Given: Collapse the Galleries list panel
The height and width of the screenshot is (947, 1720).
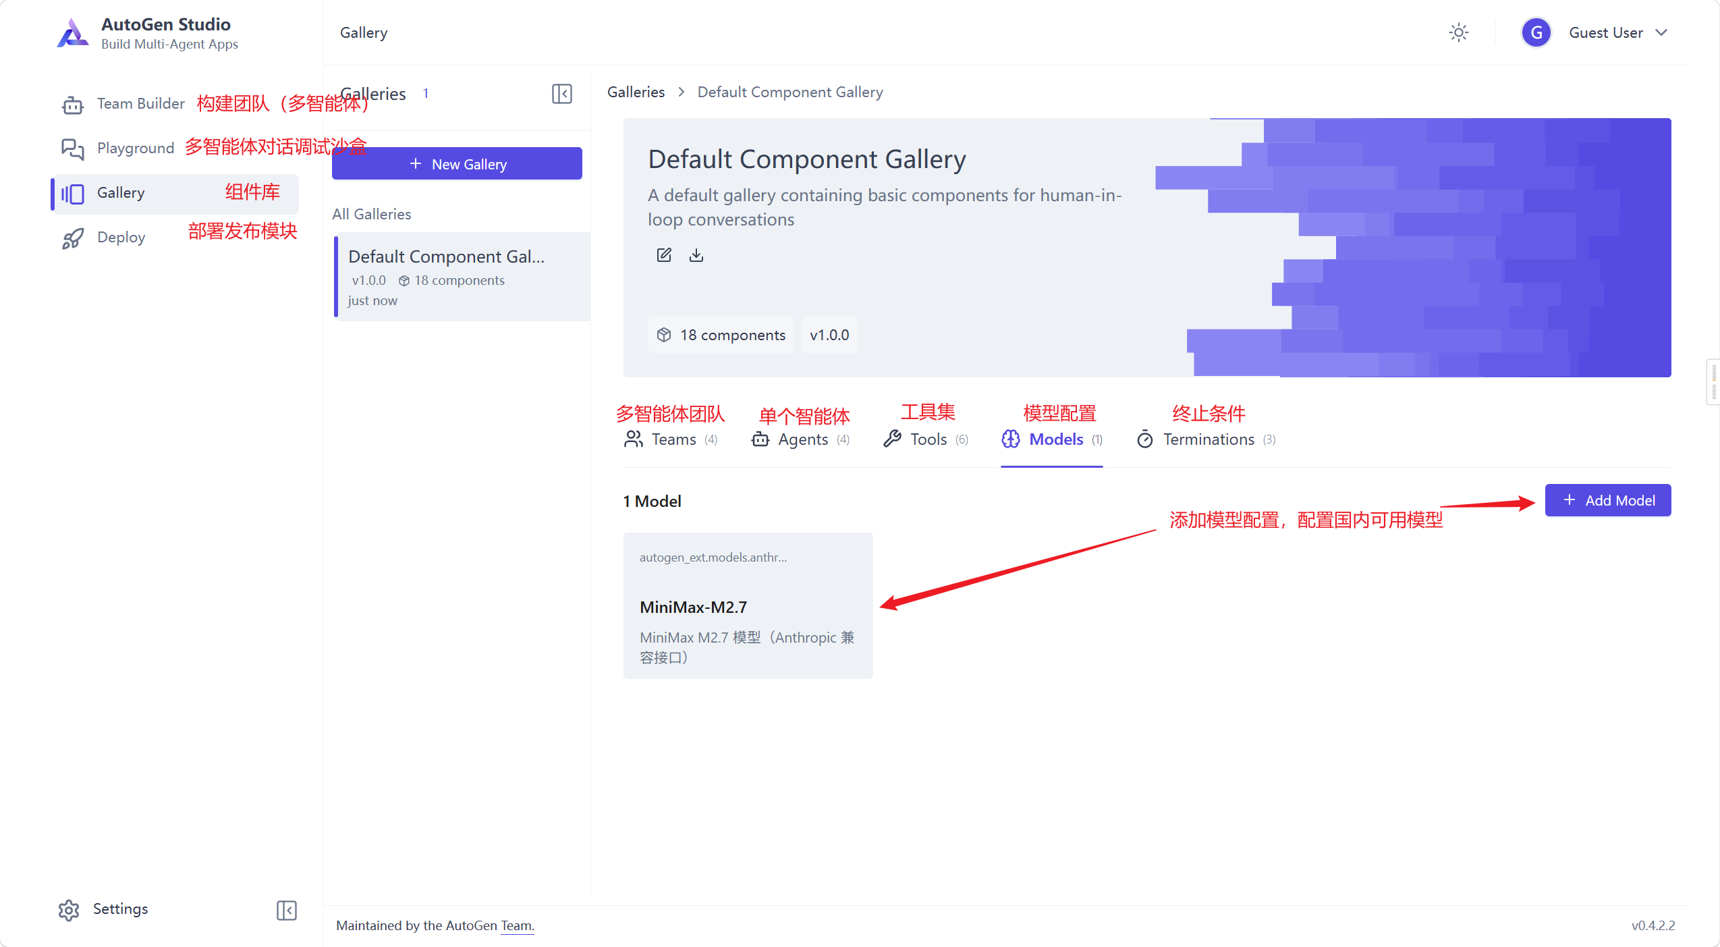Looking at the screenshot, I should 562,94.
